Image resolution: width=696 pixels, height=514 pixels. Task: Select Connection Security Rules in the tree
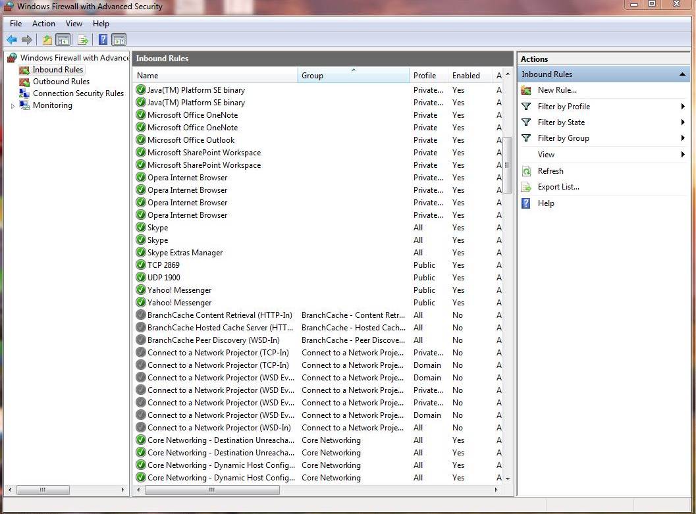coord(78,93)
